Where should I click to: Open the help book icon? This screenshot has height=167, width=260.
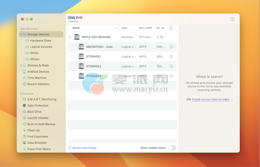click(x=232, y=19)
